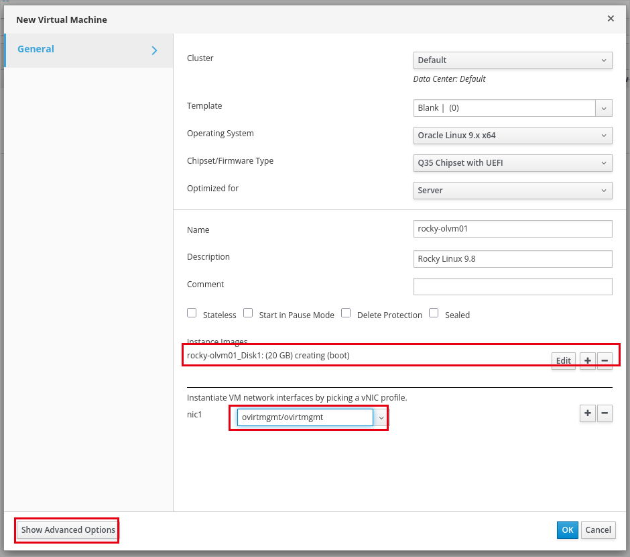This screenshot has width=630, height=557.
Task: Open the Operating System dropdown
Action: point(513,136)
